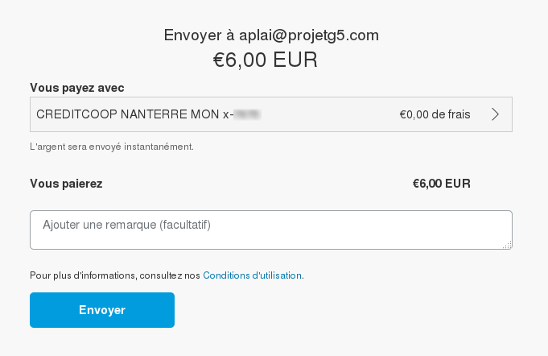Click the bold €6,00 EUR total
Screen dimensions: 548x356
[441, 184]
